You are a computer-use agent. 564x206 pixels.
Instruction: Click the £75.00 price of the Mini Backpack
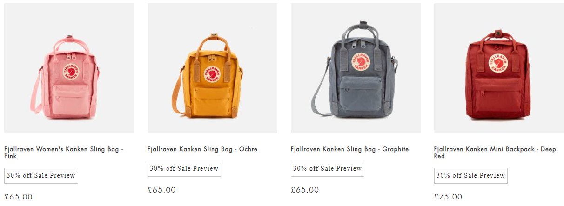449,197
